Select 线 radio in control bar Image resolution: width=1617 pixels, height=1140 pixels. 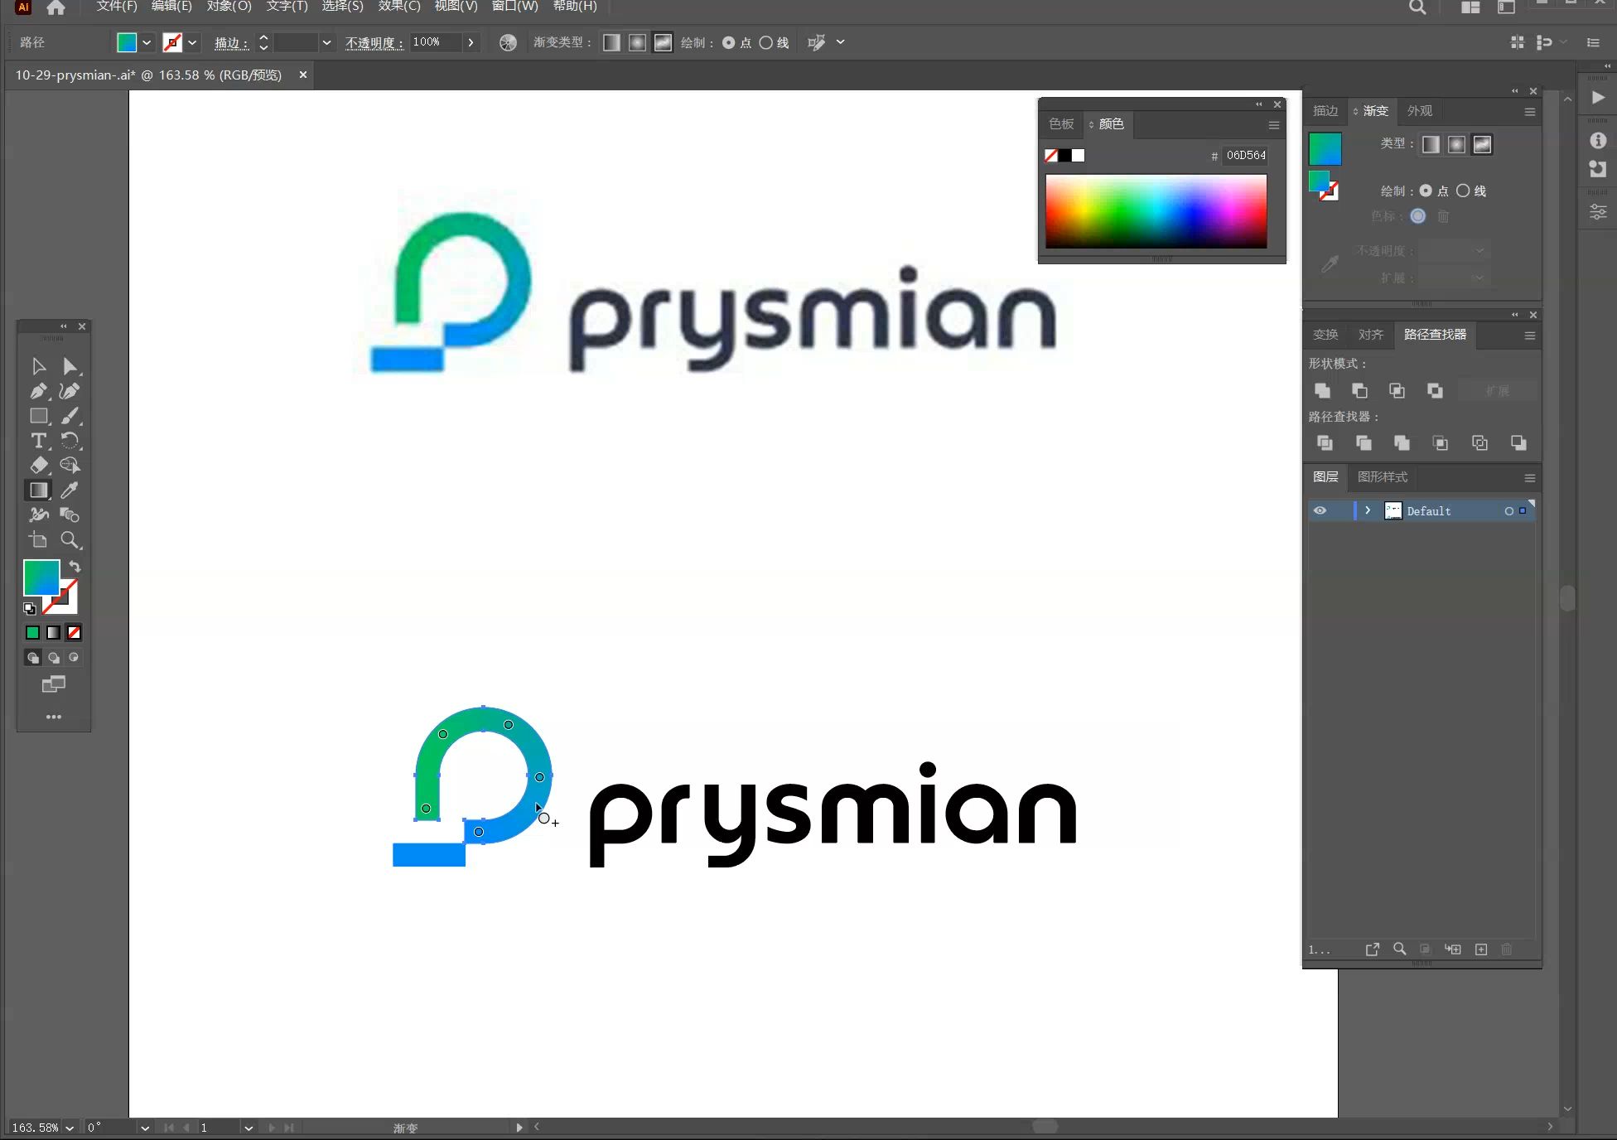tap(766, 42)
